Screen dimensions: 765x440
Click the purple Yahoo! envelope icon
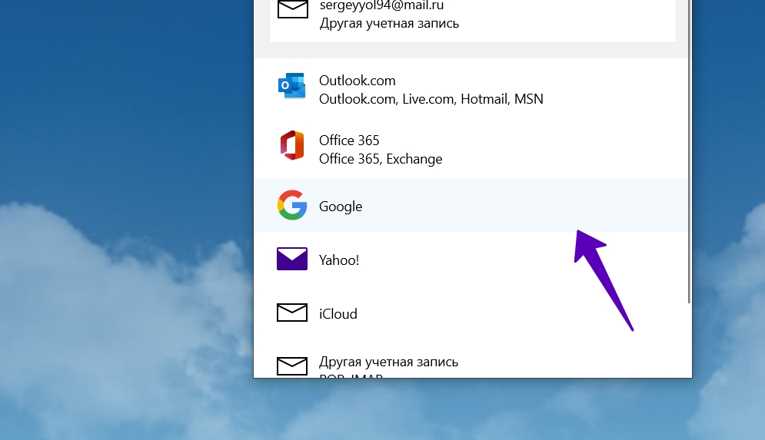[x=291, y=260]
